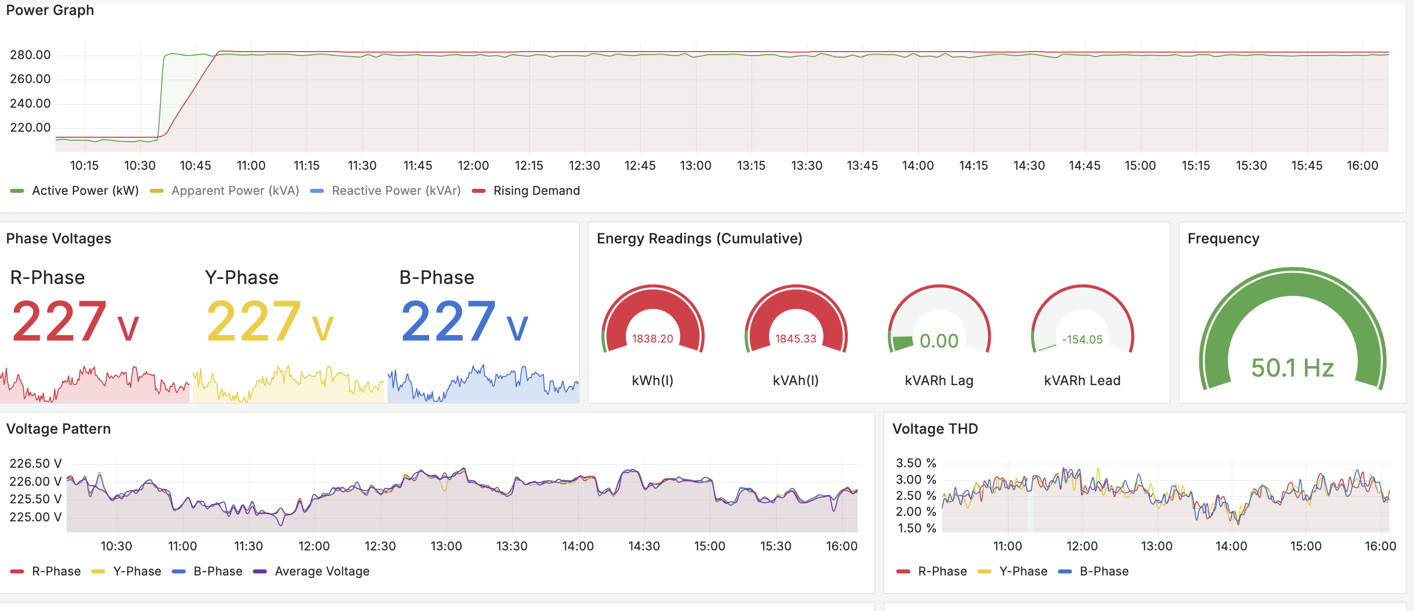Toggle B-Phase in Voltage THD legend
Viewport: 1414px width, 611px height.
click(x=1104, y=571)
